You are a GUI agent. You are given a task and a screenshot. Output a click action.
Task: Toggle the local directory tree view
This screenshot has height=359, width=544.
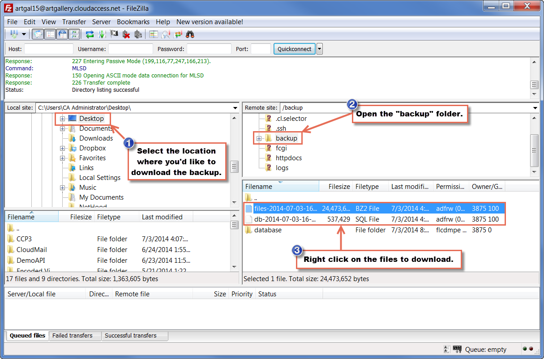(x=50, y=34)
